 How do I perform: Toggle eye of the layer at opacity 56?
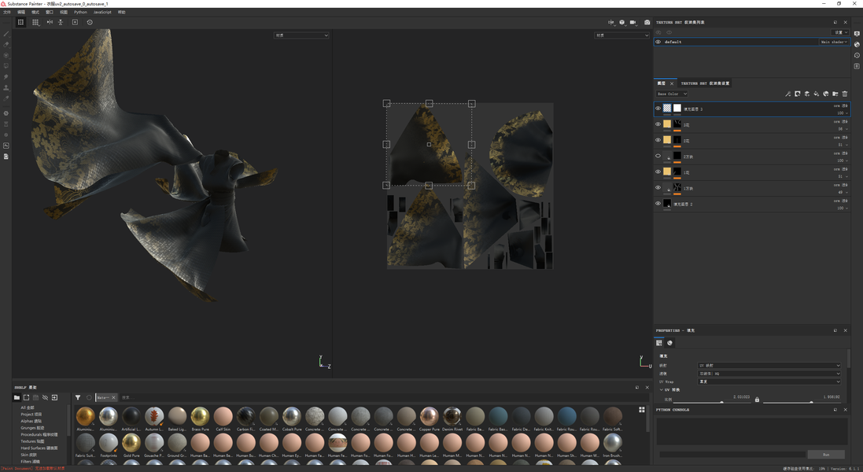coord(658,124)
